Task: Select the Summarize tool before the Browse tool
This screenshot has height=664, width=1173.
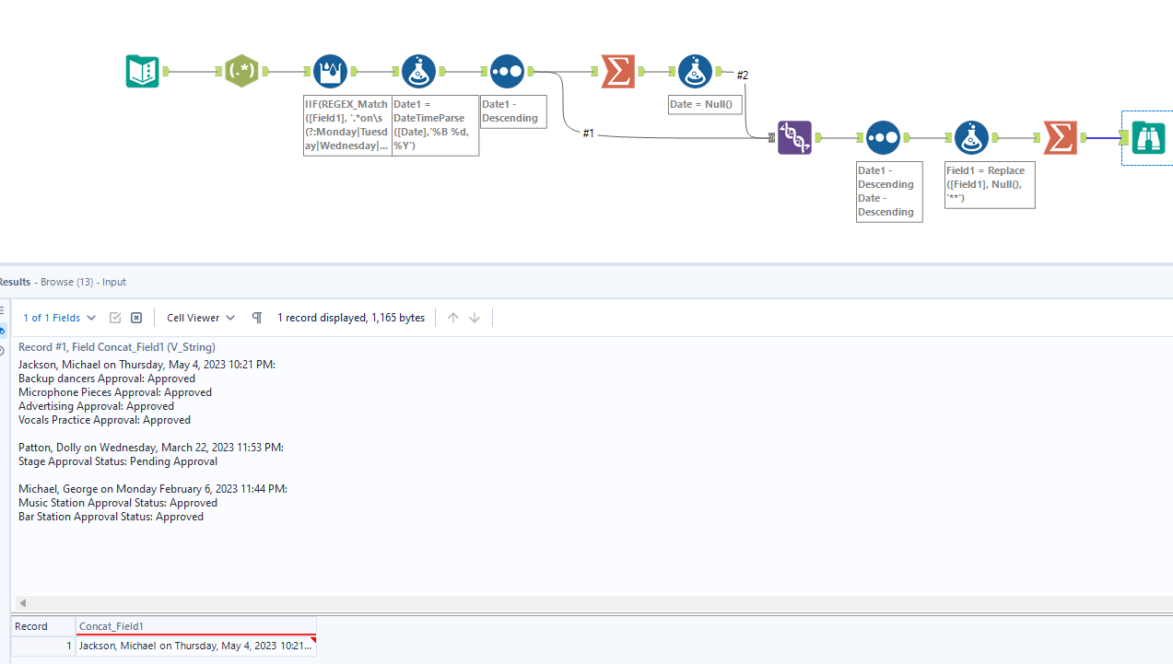Action: click(x=1060, y=137)
